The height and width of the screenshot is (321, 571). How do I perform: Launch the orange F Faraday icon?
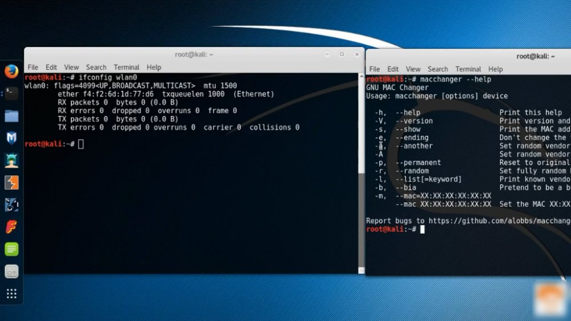[11, 227]
